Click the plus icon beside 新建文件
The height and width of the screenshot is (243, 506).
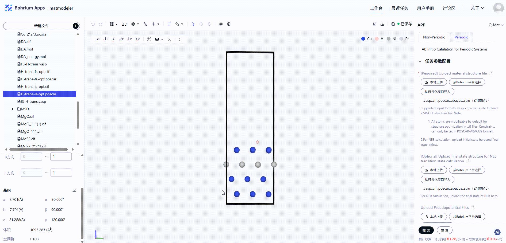pos(76,26)
